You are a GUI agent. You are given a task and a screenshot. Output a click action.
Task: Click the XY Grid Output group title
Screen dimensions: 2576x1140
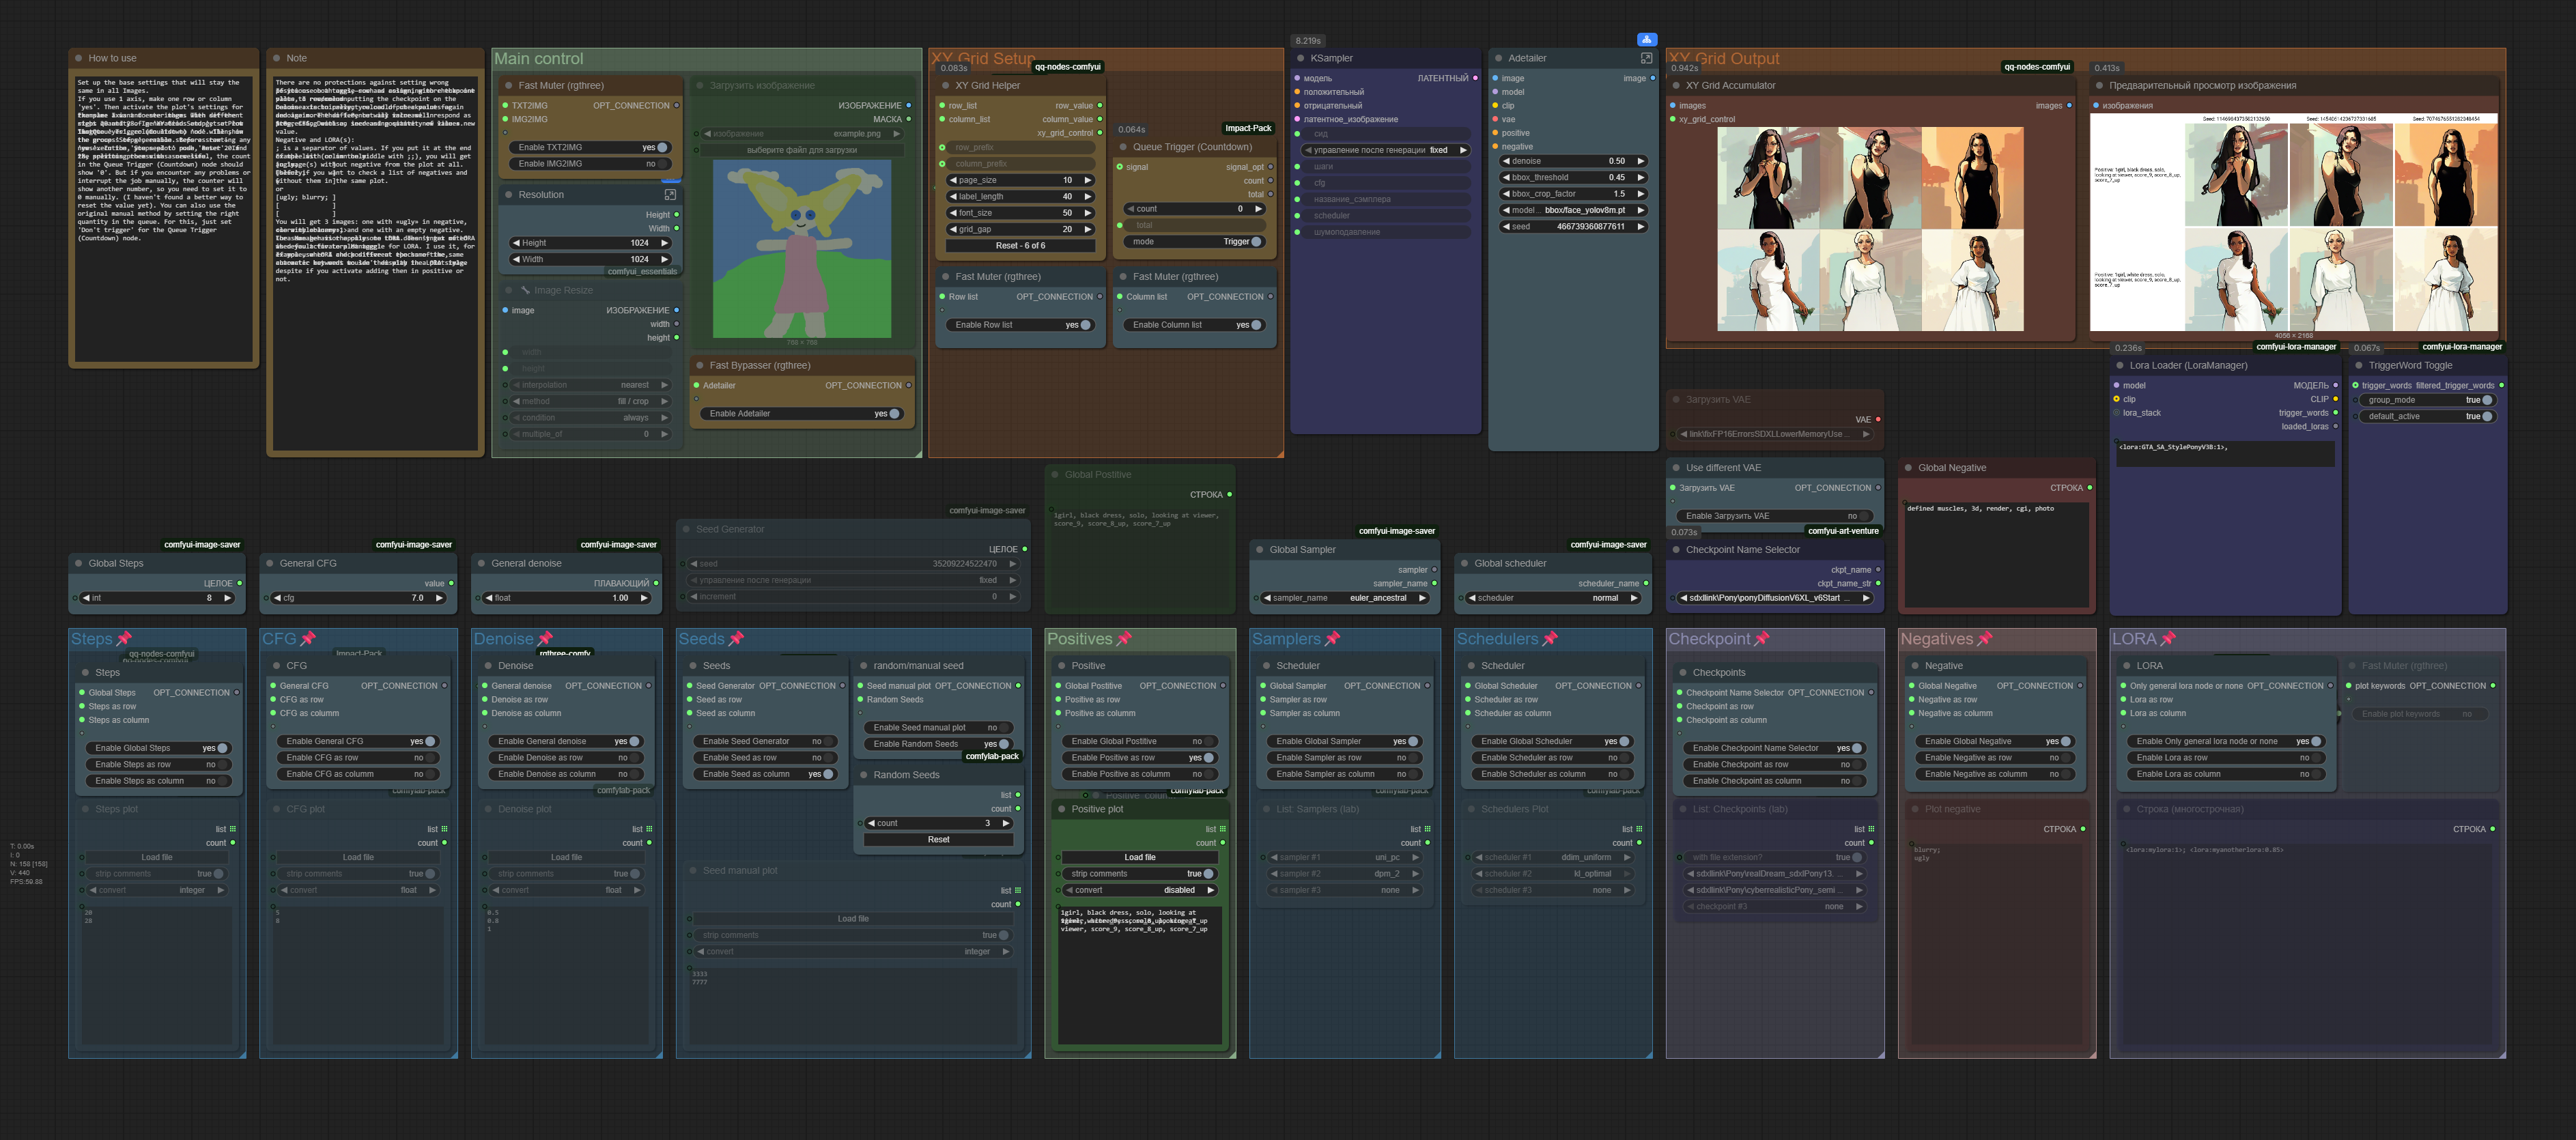pyautogui.click(x=1742, y=59)
